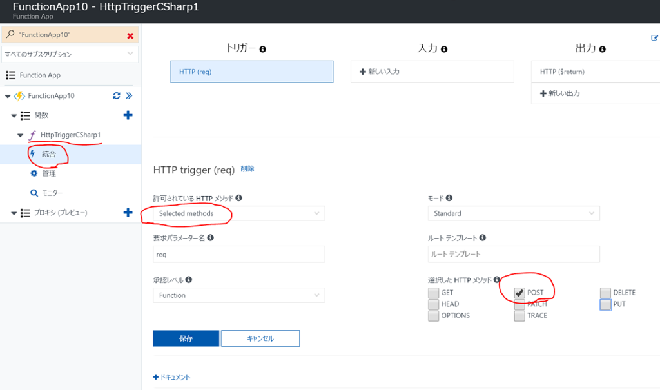Show info icon for モード
Screen dimensions: 660x390
tap(449, 197)
